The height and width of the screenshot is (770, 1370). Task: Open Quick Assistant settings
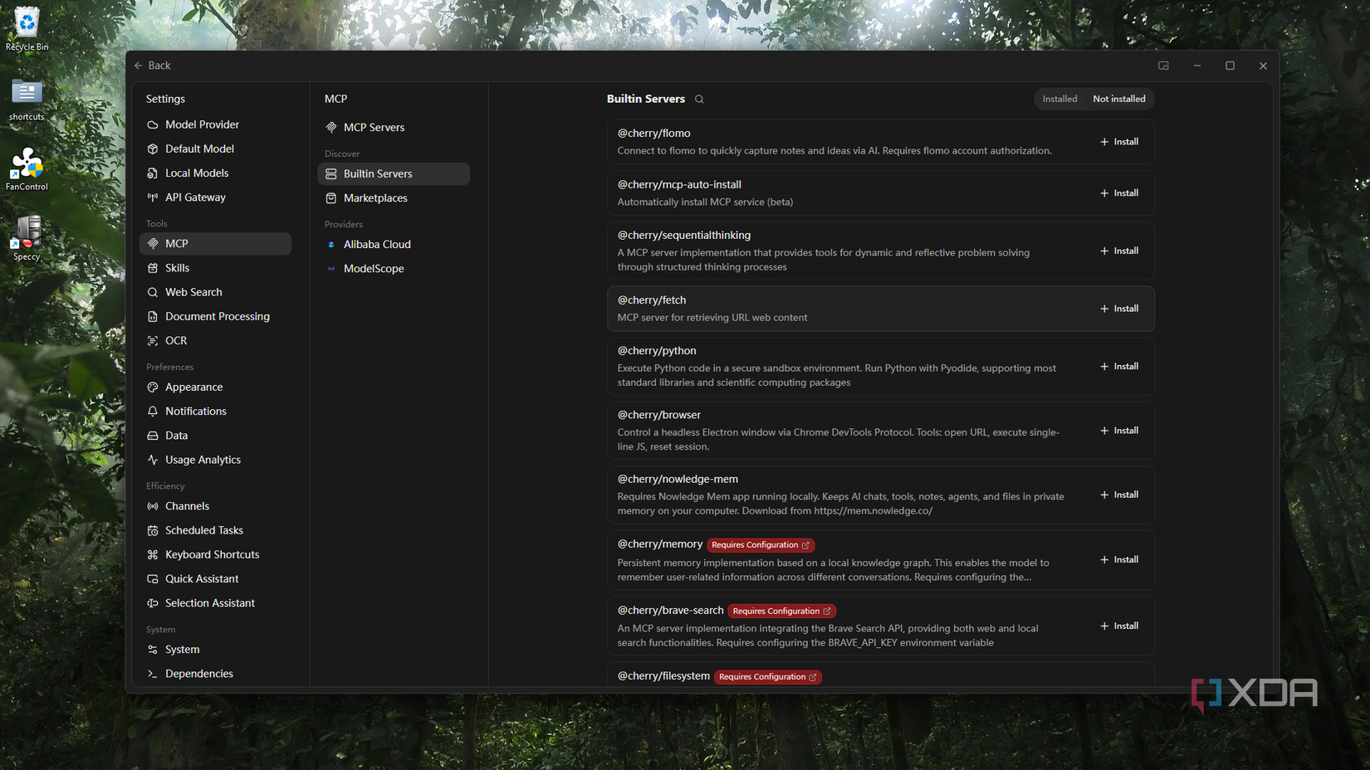coord(215,578)
